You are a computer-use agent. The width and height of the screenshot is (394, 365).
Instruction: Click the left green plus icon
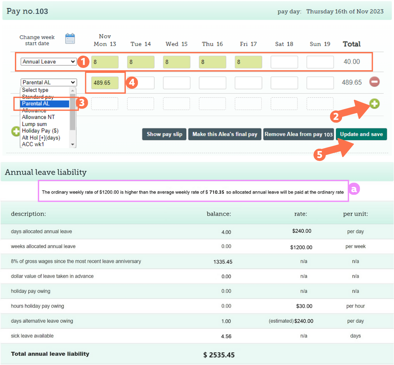(16, 131)
